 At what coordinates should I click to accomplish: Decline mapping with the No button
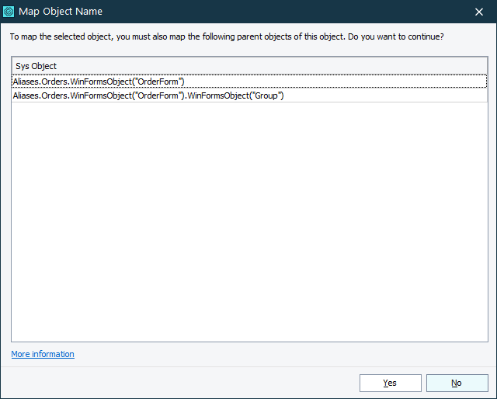[x=457, y=383]
